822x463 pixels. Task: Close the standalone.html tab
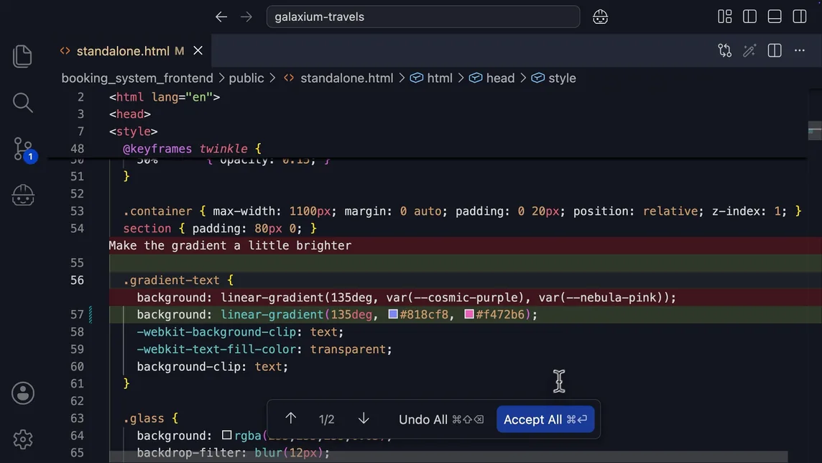(198, 50)
